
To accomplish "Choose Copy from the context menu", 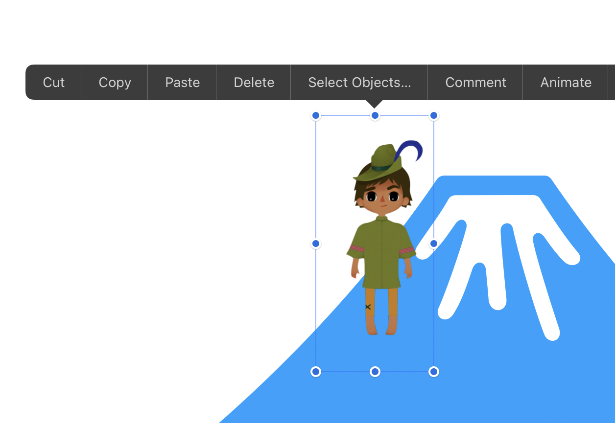I will 115,82.
